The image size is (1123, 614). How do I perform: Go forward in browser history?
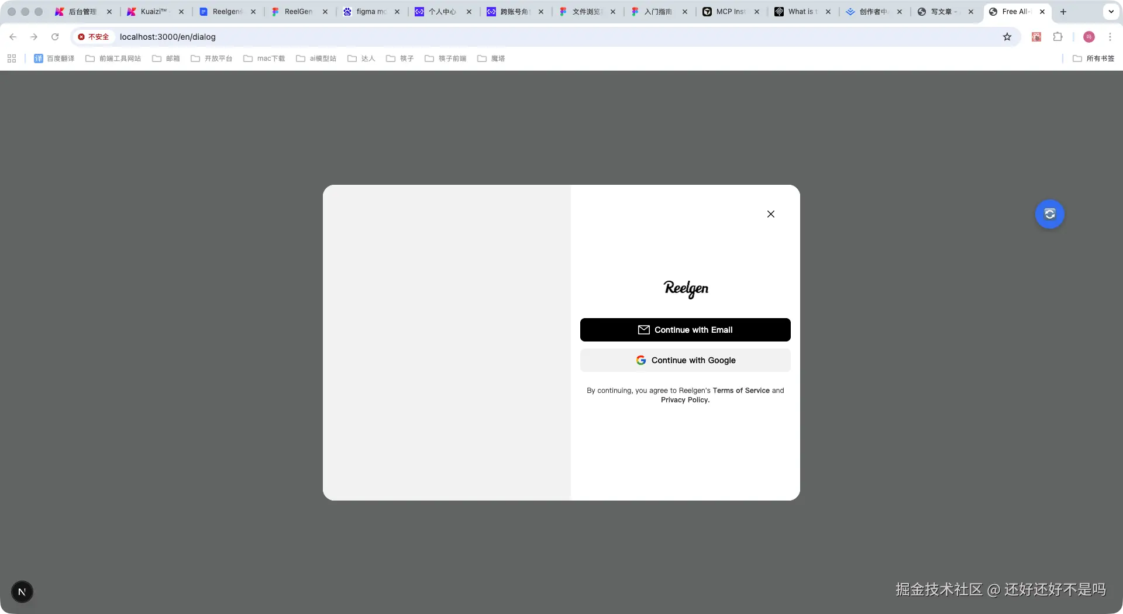34,37
